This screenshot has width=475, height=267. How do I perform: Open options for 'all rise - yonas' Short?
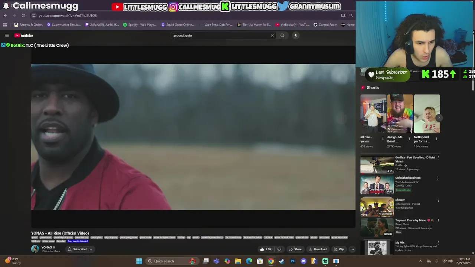(x=383, y=138)
